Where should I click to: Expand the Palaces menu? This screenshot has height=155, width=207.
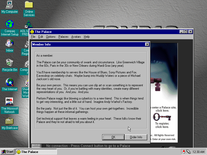[x=63, y=37]
